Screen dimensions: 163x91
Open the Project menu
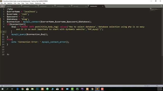pos(32,3)
